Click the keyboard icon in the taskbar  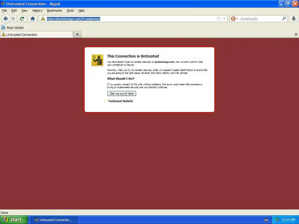tap(266, 220)
